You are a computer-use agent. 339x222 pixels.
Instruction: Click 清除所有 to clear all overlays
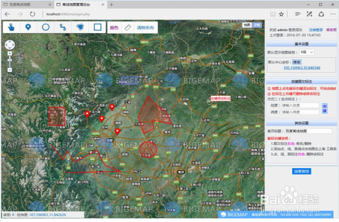(x=146, y=27)
